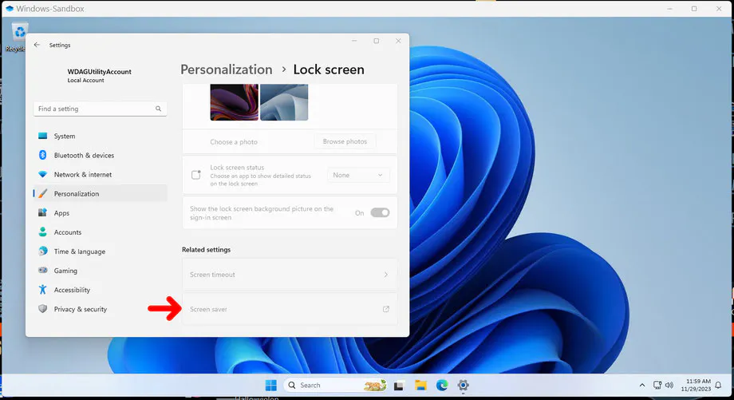Image resolution: width=734 pixels, height=400 pixels.
Task: Click the Choose a photo label
Action: click(x=234, y=142)
